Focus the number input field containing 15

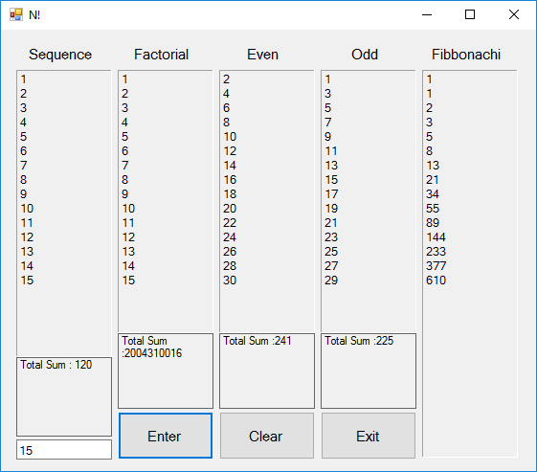tap(64, 450)
